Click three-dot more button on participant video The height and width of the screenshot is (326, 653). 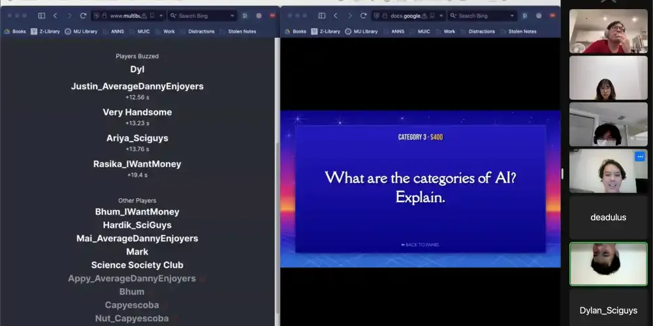640,156
